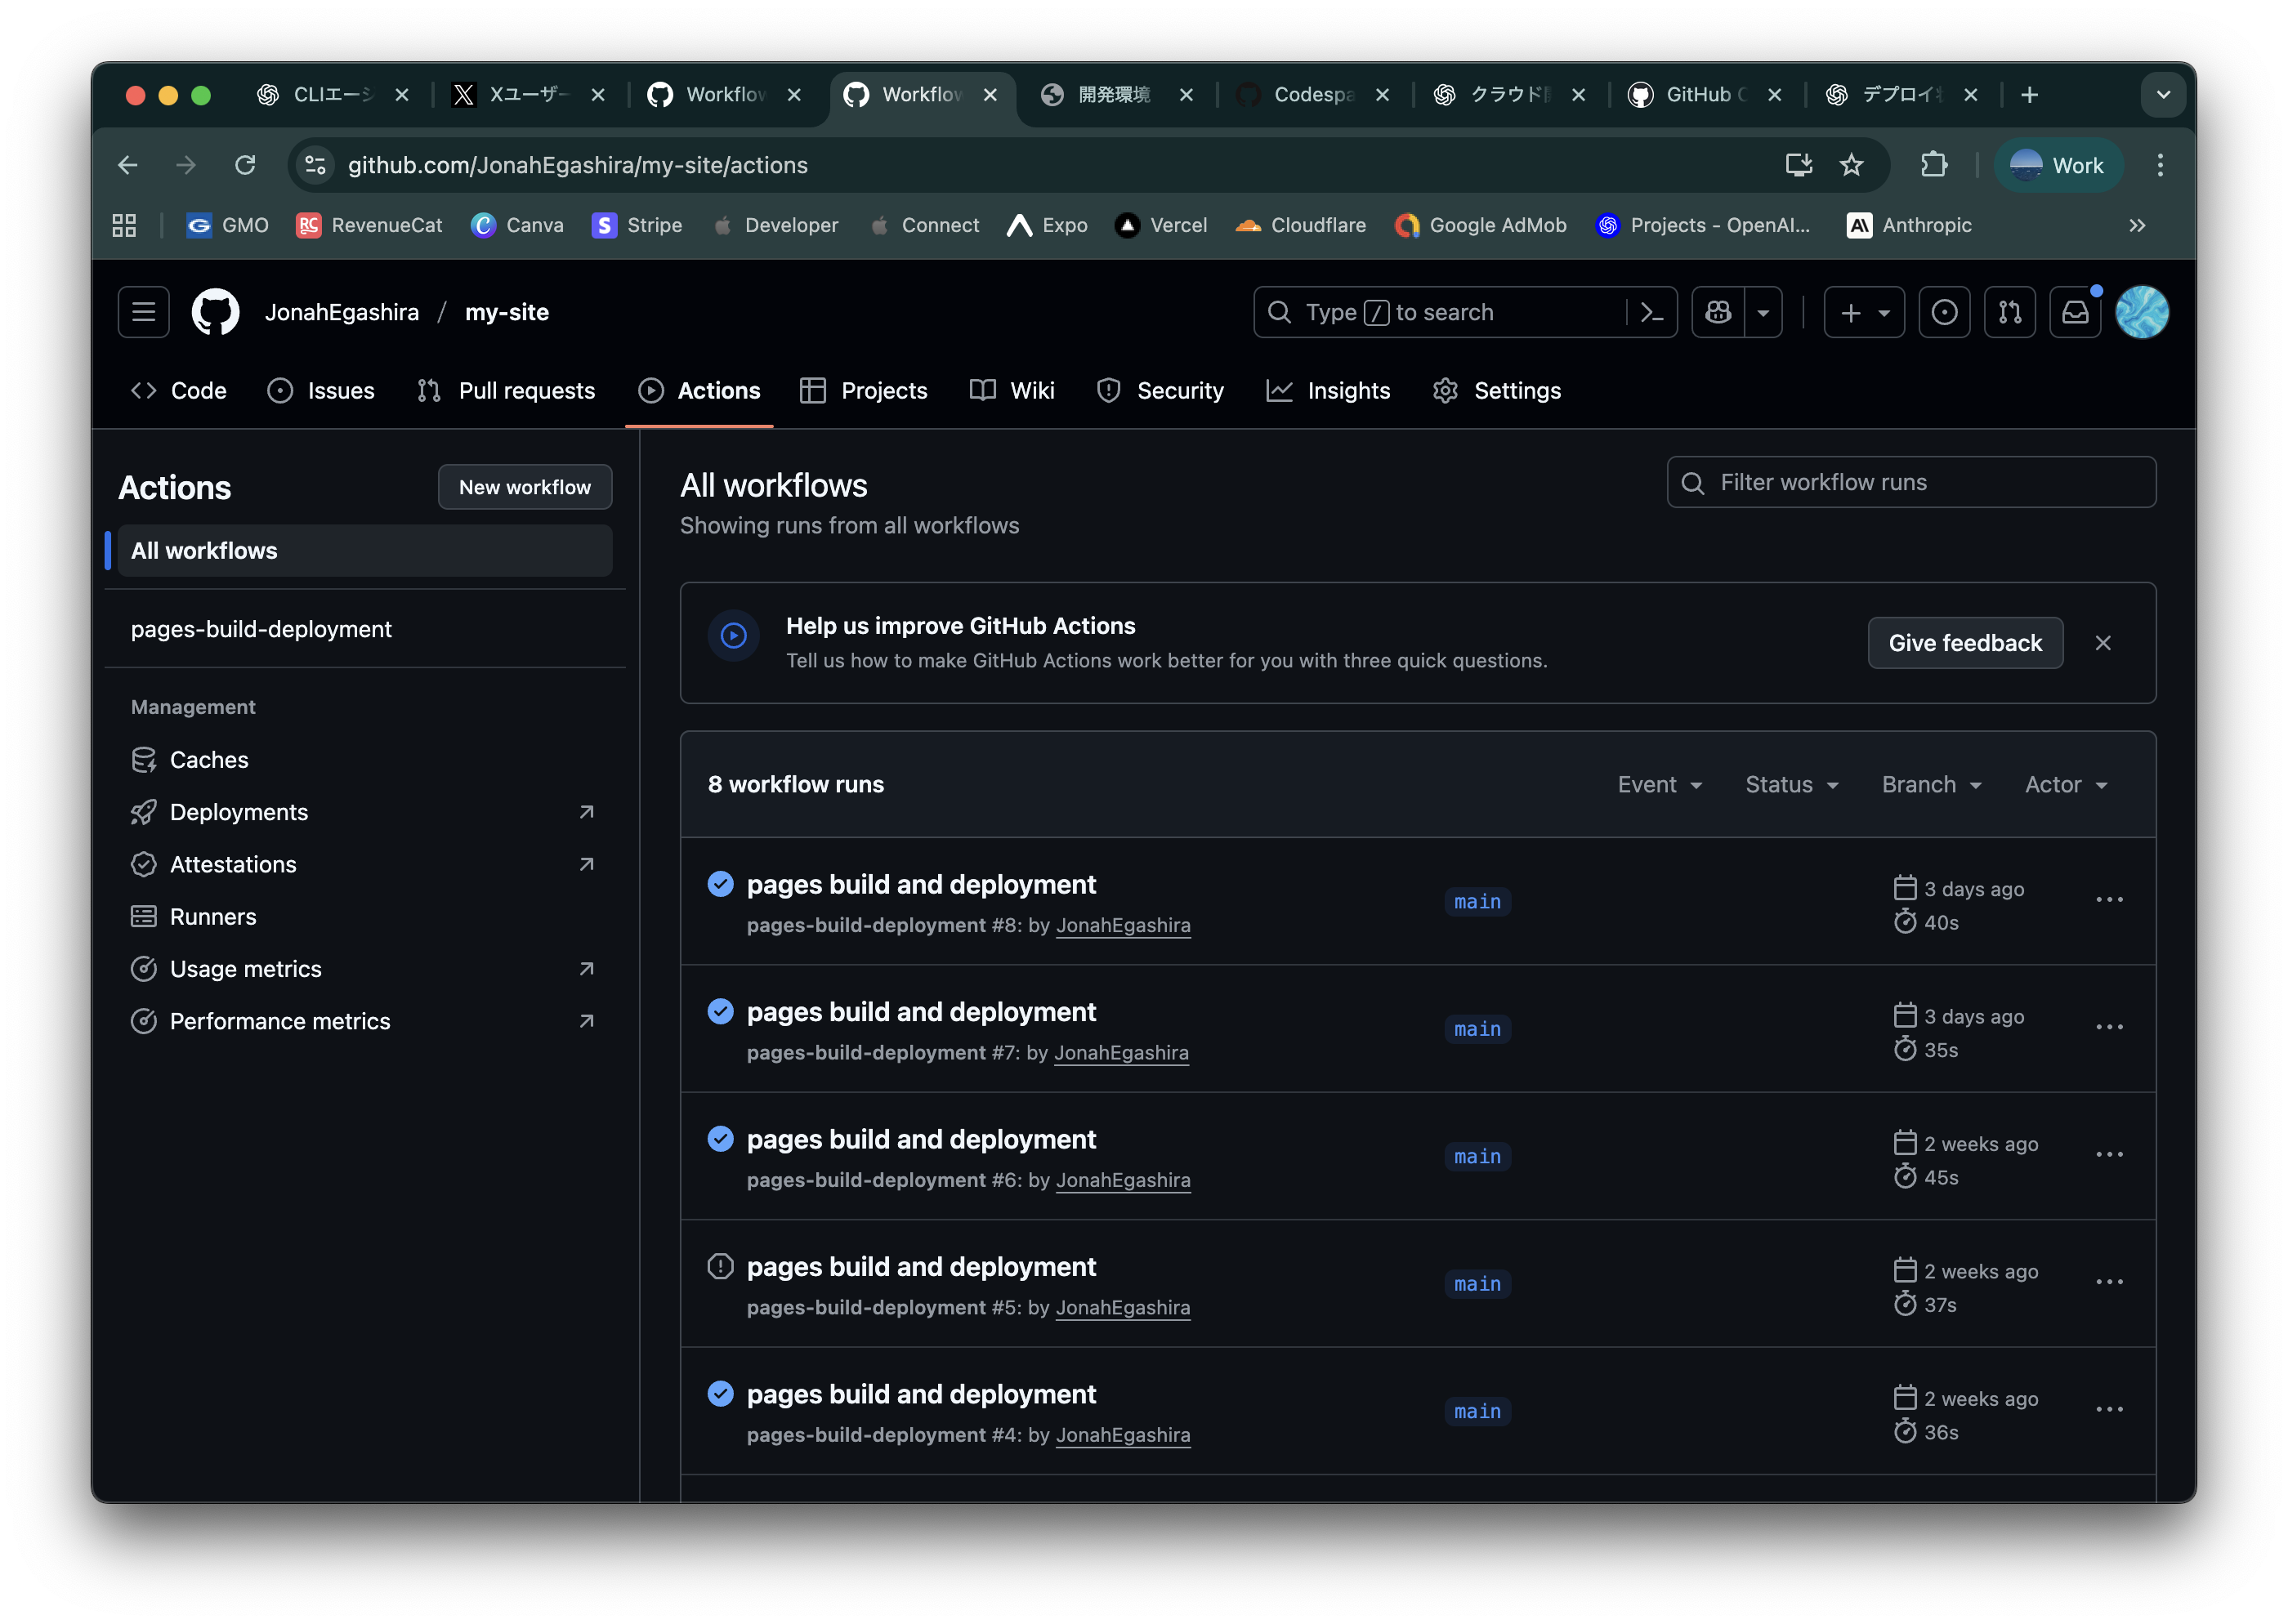Dismiss the Help us improve banner

tap(2103, 643)
